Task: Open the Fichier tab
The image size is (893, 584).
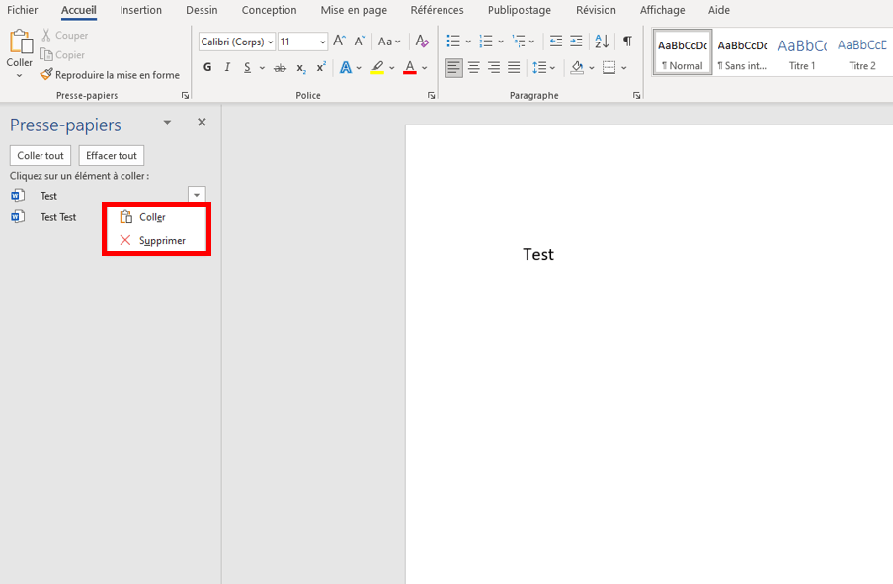Action: (22, 10)
